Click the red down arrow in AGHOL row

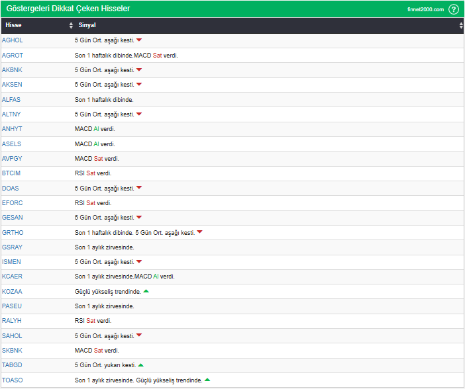139,40
